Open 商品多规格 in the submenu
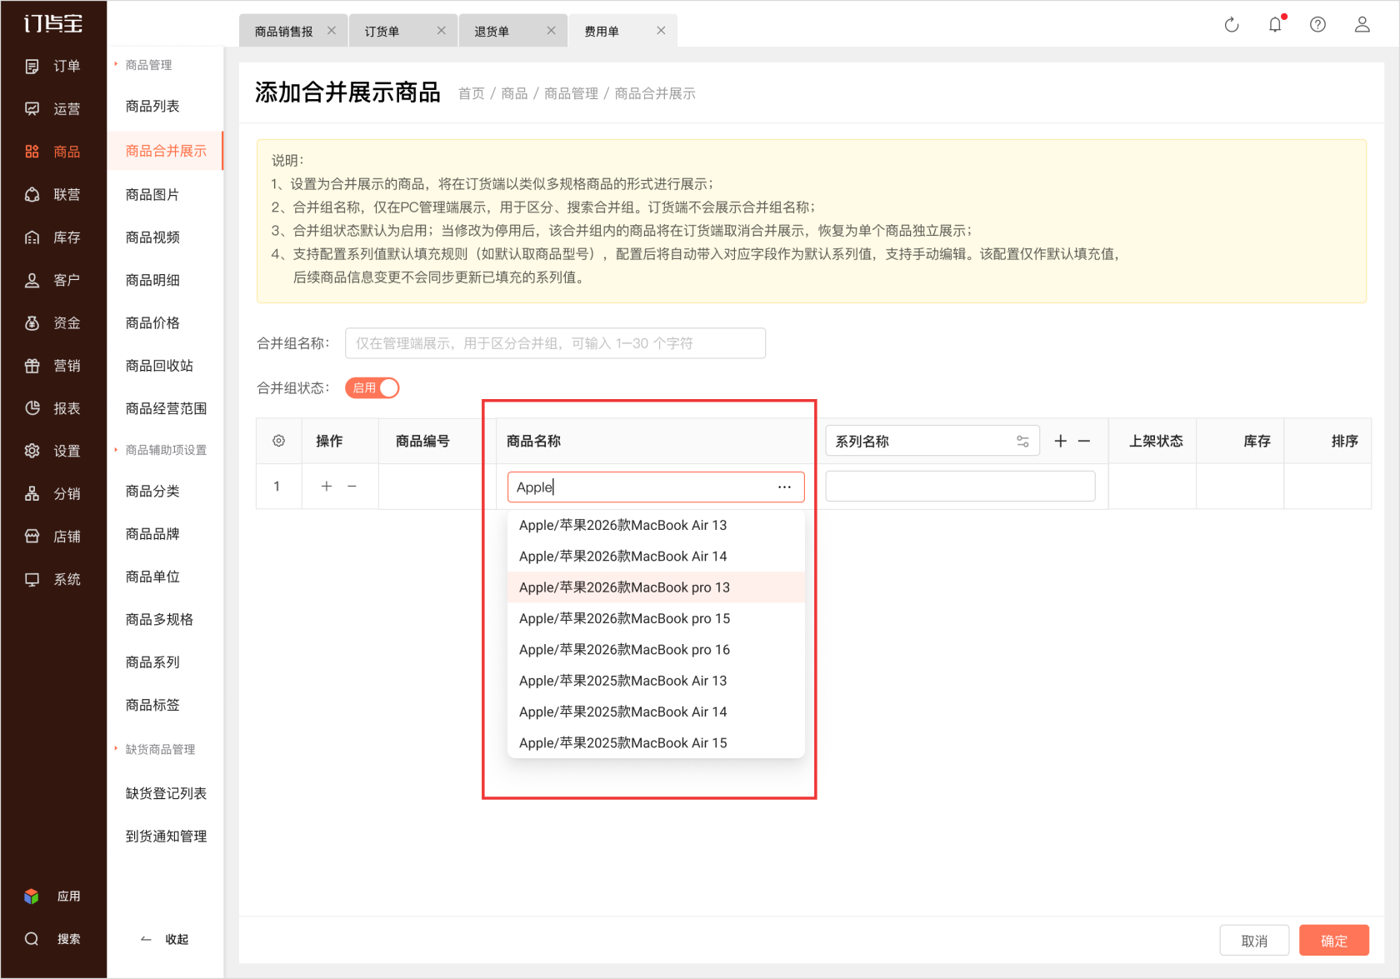 point(160,619)
